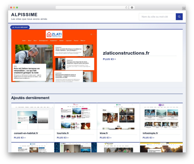Click the klow.fr title
194x164 pixels.
click(x=104, y=133)
